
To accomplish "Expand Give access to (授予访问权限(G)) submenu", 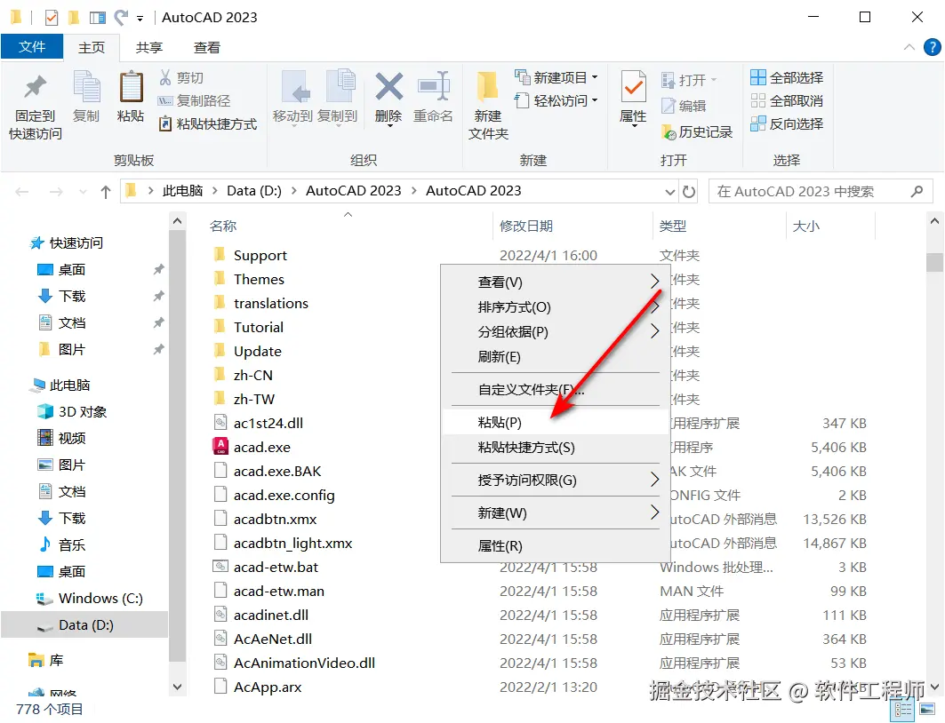I will 654,480.
